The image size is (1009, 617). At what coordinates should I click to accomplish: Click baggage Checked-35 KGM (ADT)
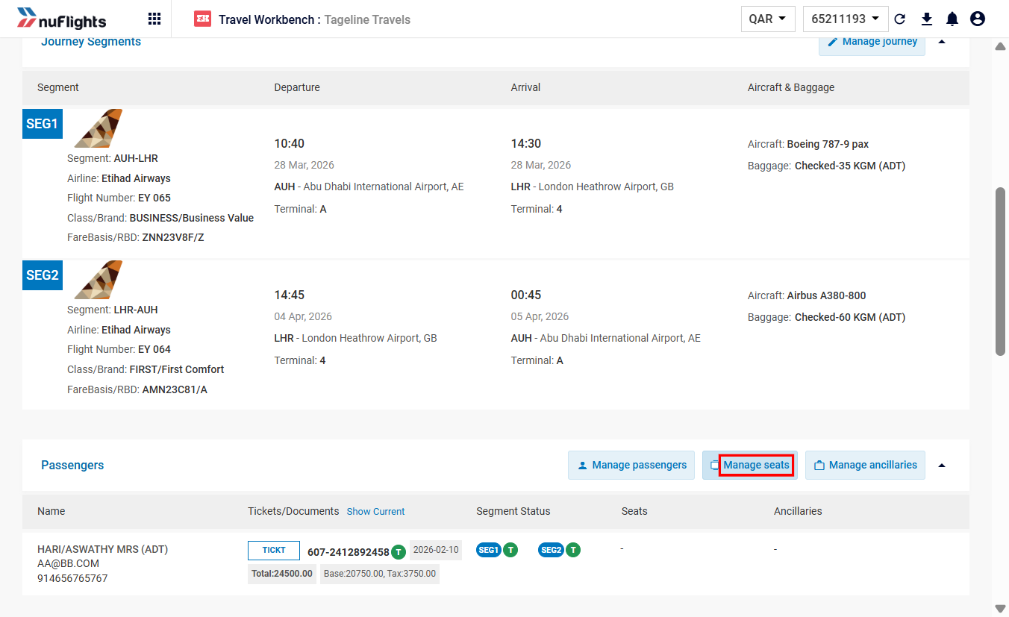click(x=850, y=166)
